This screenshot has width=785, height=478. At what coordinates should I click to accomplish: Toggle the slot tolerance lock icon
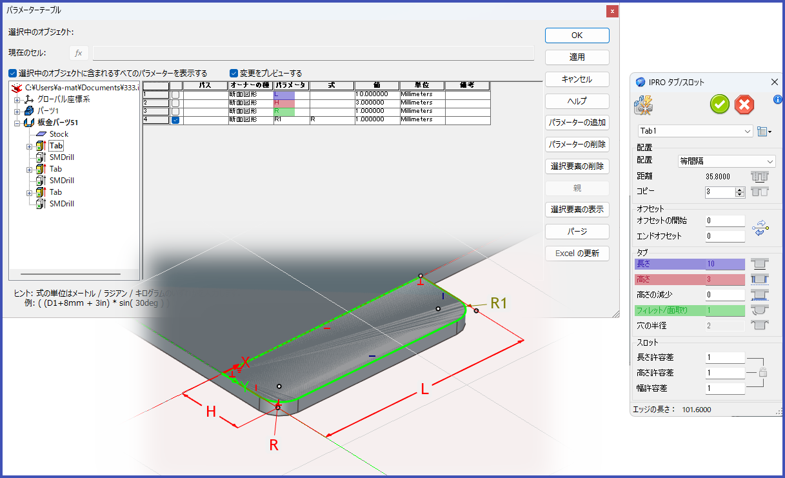coord(763,373)
